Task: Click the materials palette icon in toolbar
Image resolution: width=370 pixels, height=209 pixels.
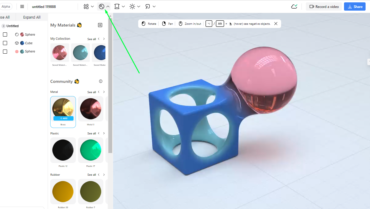Action: point(102,6)
